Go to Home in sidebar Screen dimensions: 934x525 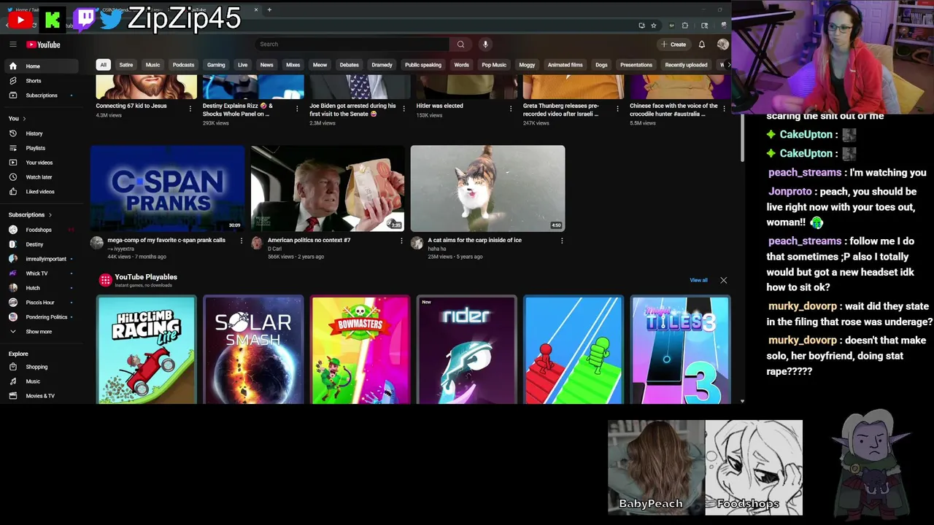42,66
